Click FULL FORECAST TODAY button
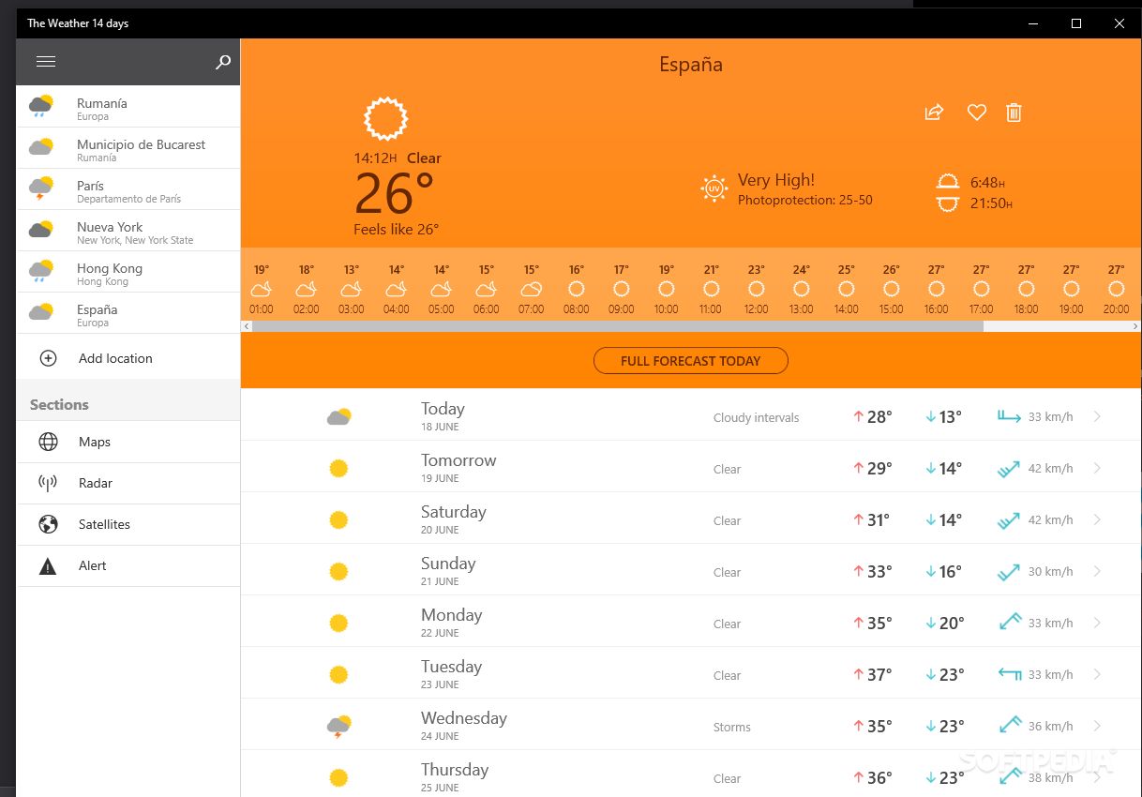Viewport: 1142px width, 797px height. [x=691, y=361]
